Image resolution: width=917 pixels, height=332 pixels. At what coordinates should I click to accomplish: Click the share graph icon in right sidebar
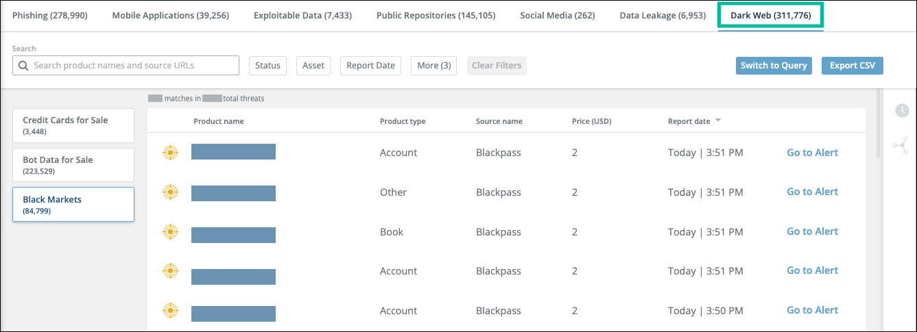tap(901, 145)
